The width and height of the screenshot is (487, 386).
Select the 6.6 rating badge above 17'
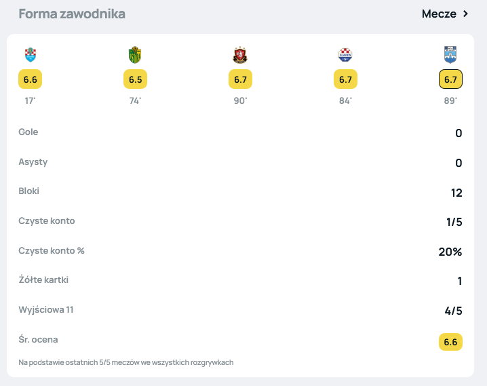coord(30,79)
